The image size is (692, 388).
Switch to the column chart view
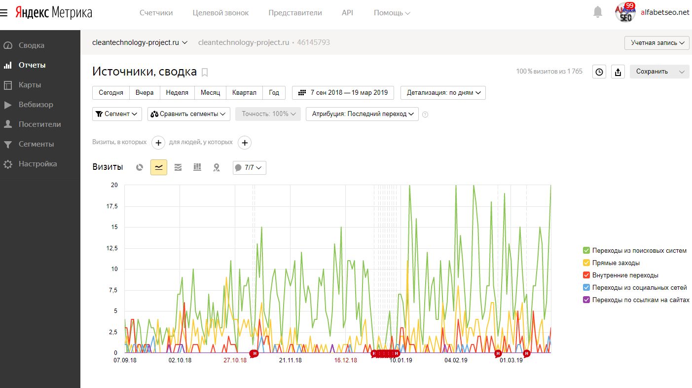197,168
